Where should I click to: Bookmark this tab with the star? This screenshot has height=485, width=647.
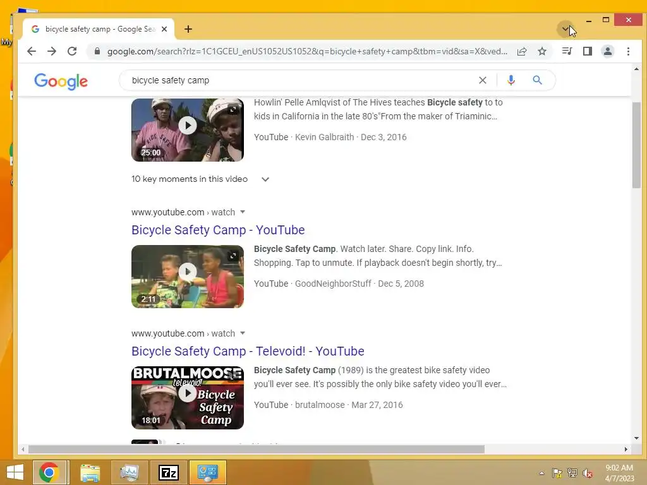[542, 51]
